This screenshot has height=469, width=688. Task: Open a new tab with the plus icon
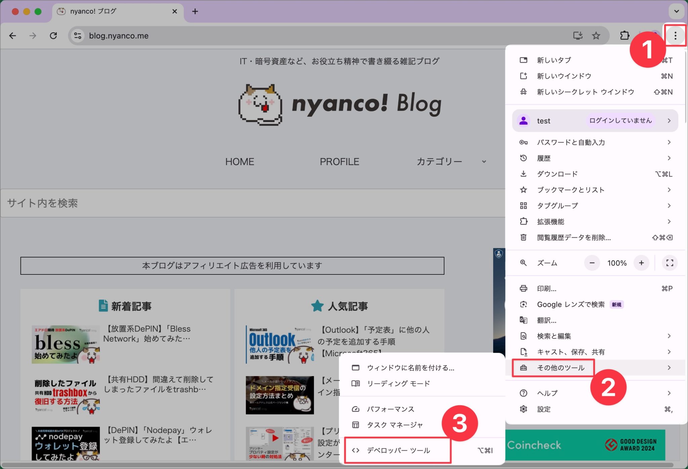(195, 11)
